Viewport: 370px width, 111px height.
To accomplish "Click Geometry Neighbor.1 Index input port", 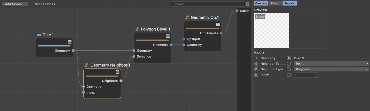I will pyautogui.click(x=83, y=92).
